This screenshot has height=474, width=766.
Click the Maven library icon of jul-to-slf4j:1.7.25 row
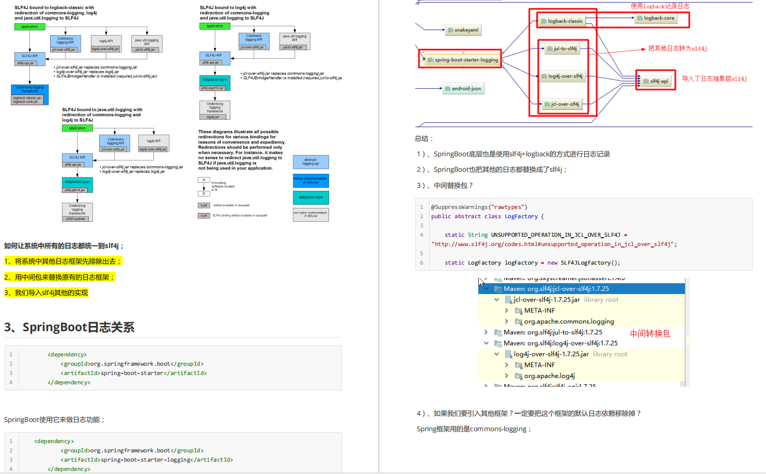coord(498,333)
